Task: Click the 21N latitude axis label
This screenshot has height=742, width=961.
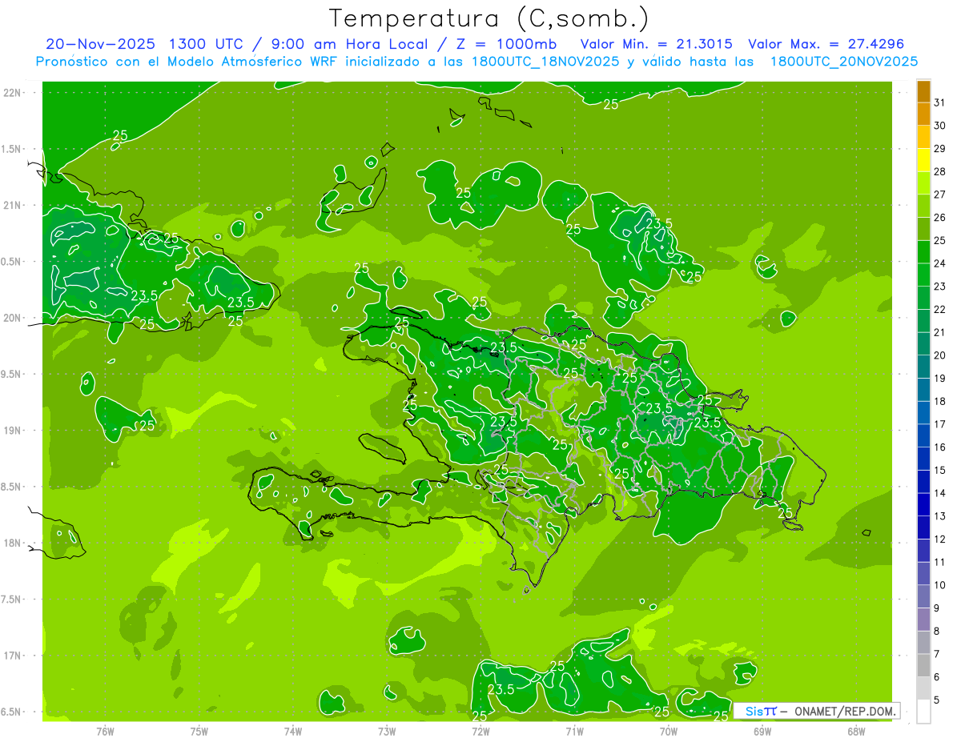Action: (x=12, y=205)
